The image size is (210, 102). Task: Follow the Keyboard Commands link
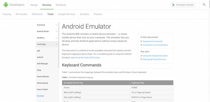[x=153, y=42]
